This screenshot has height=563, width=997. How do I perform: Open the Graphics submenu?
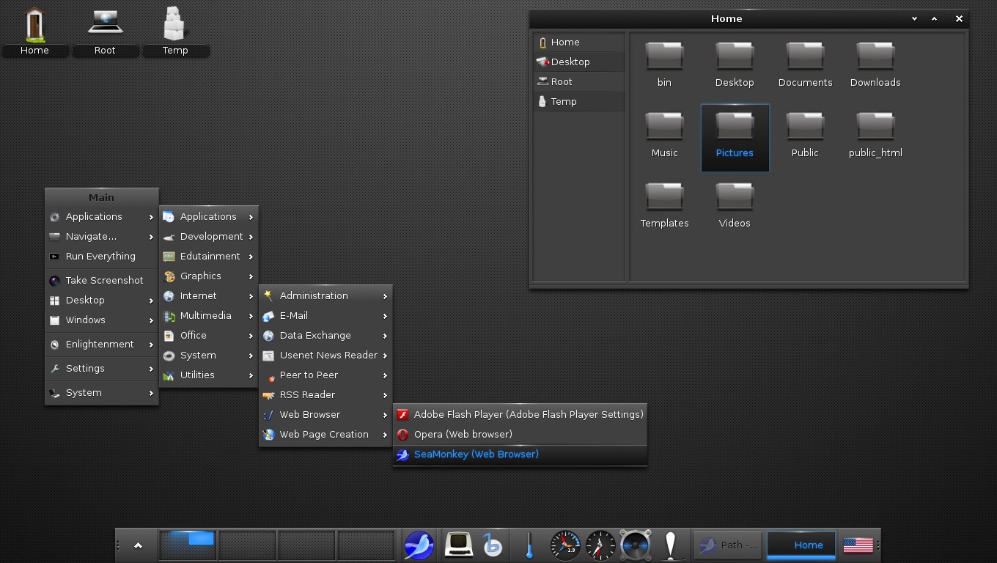201,276
